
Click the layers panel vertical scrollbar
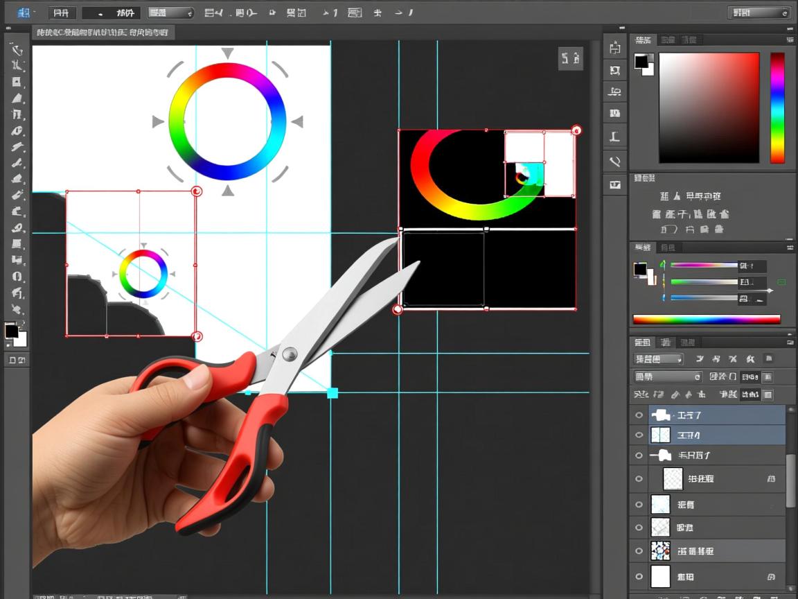point(791,478)
